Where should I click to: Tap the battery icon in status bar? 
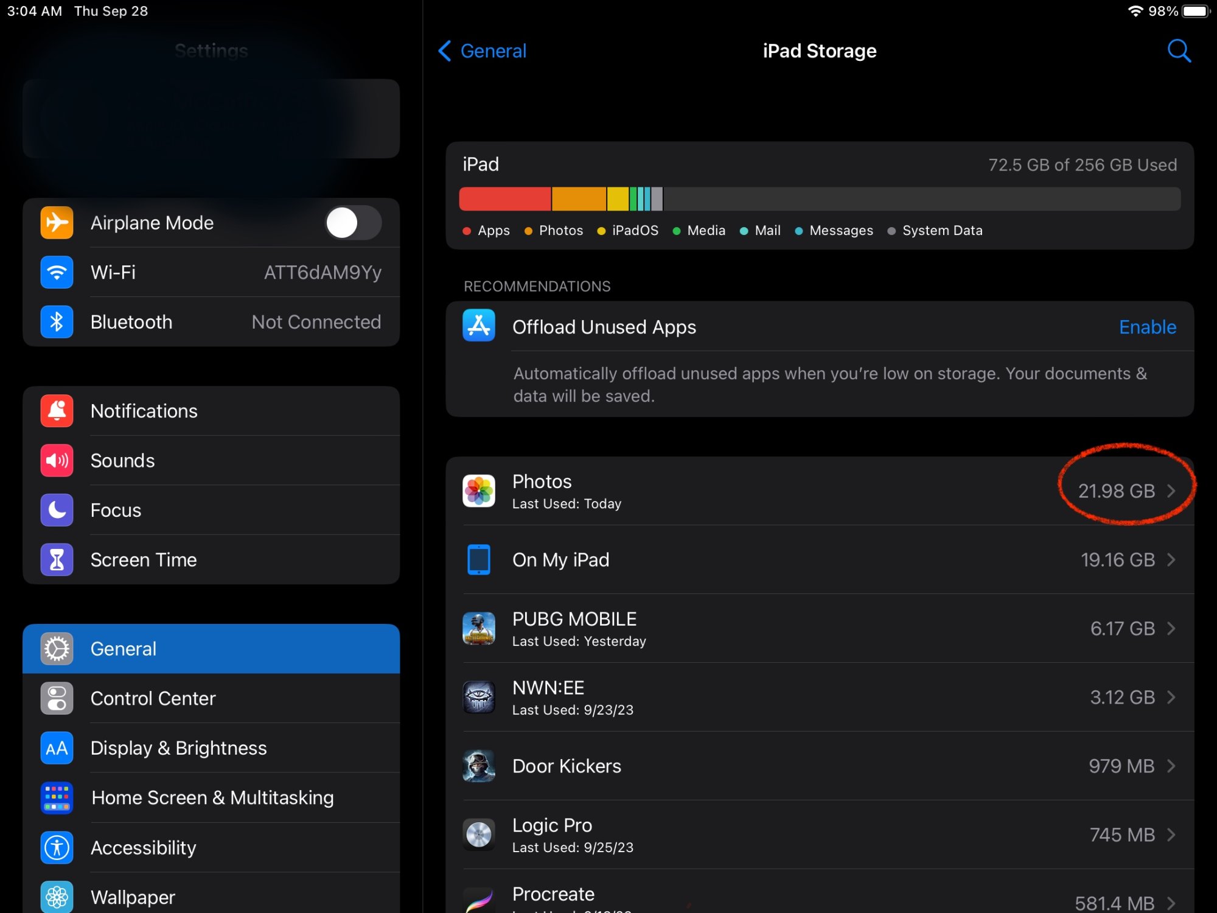1196,11
